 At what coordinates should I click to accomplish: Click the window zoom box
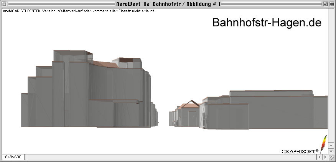[325, 4]
